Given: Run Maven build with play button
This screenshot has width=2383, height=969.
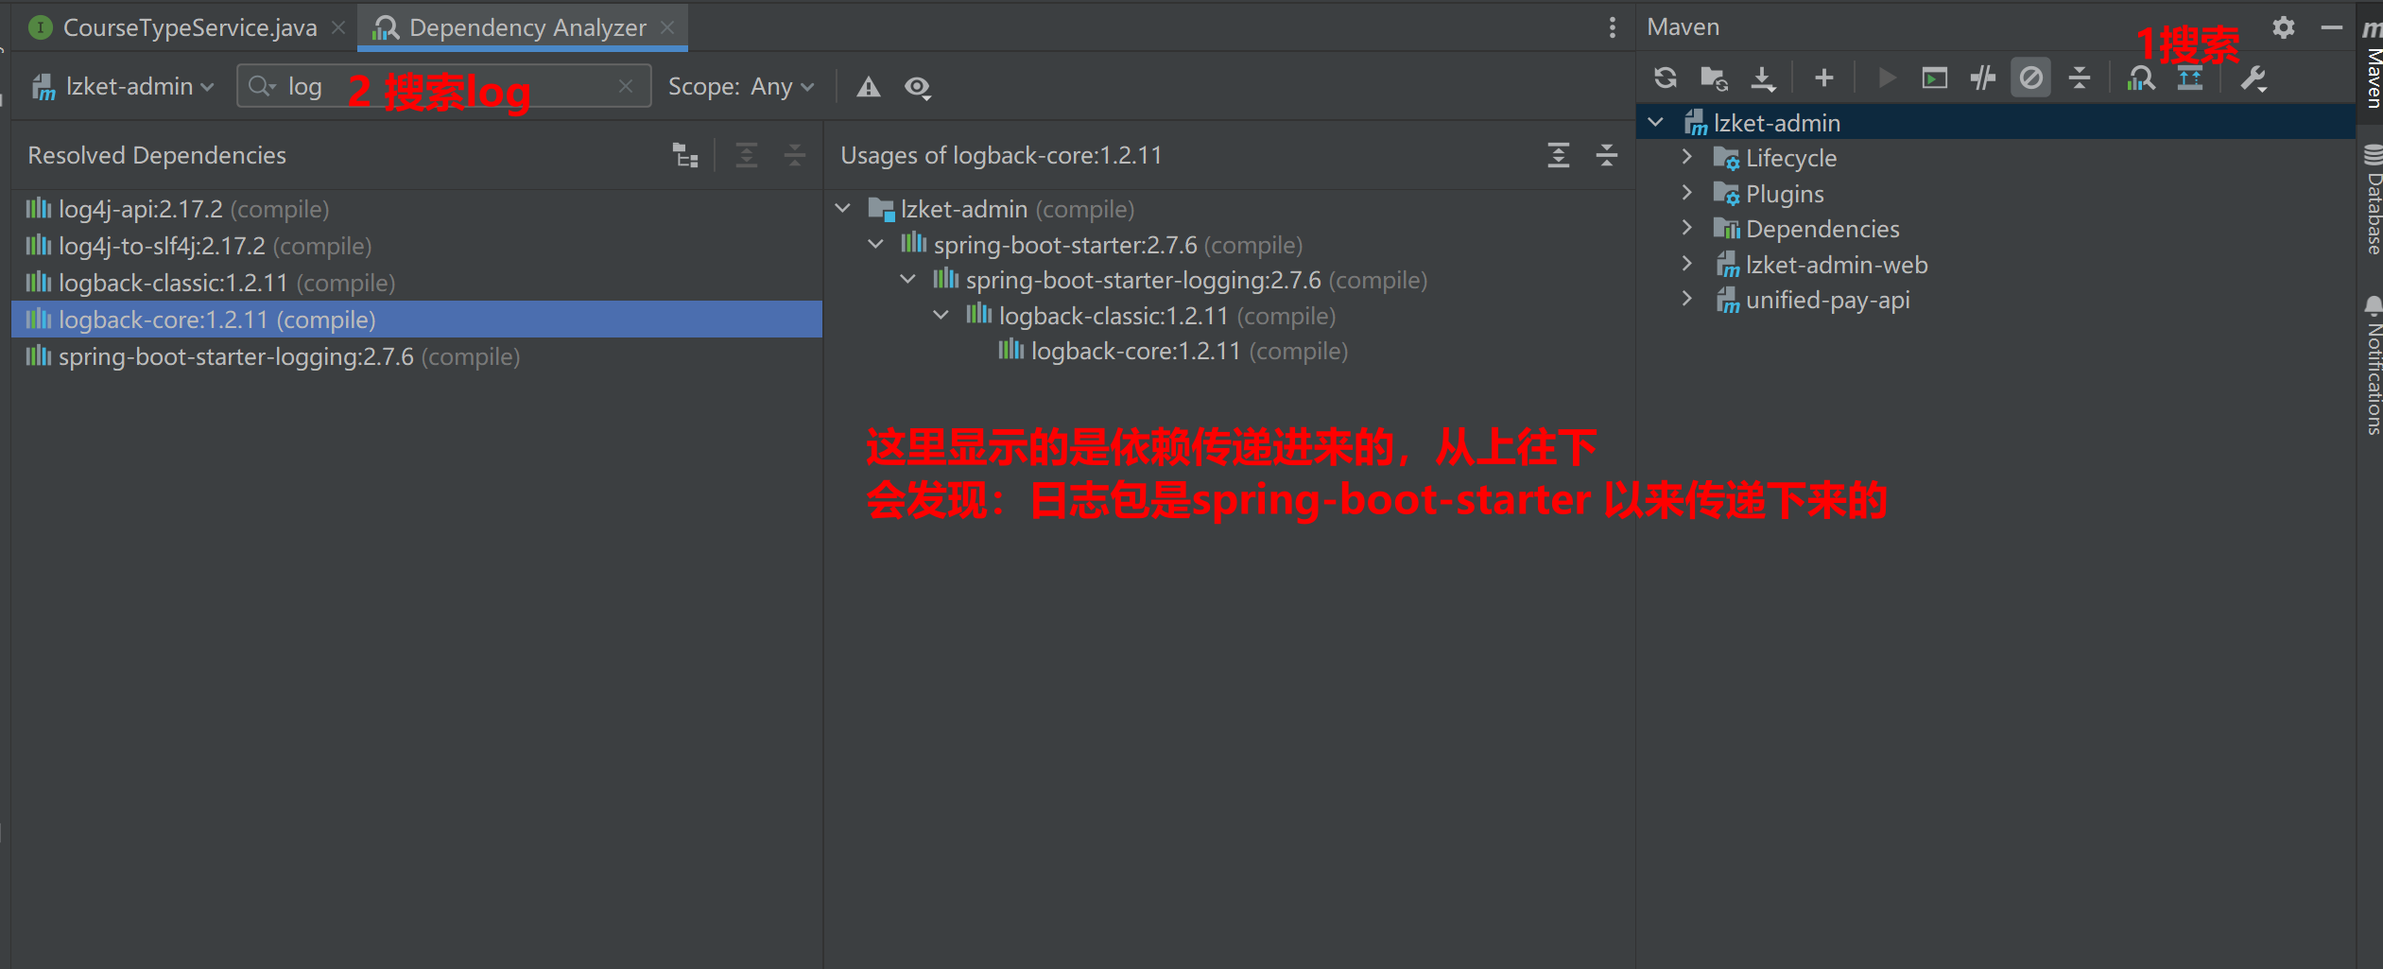Looking at the screenshot, I should (1886, 78).
